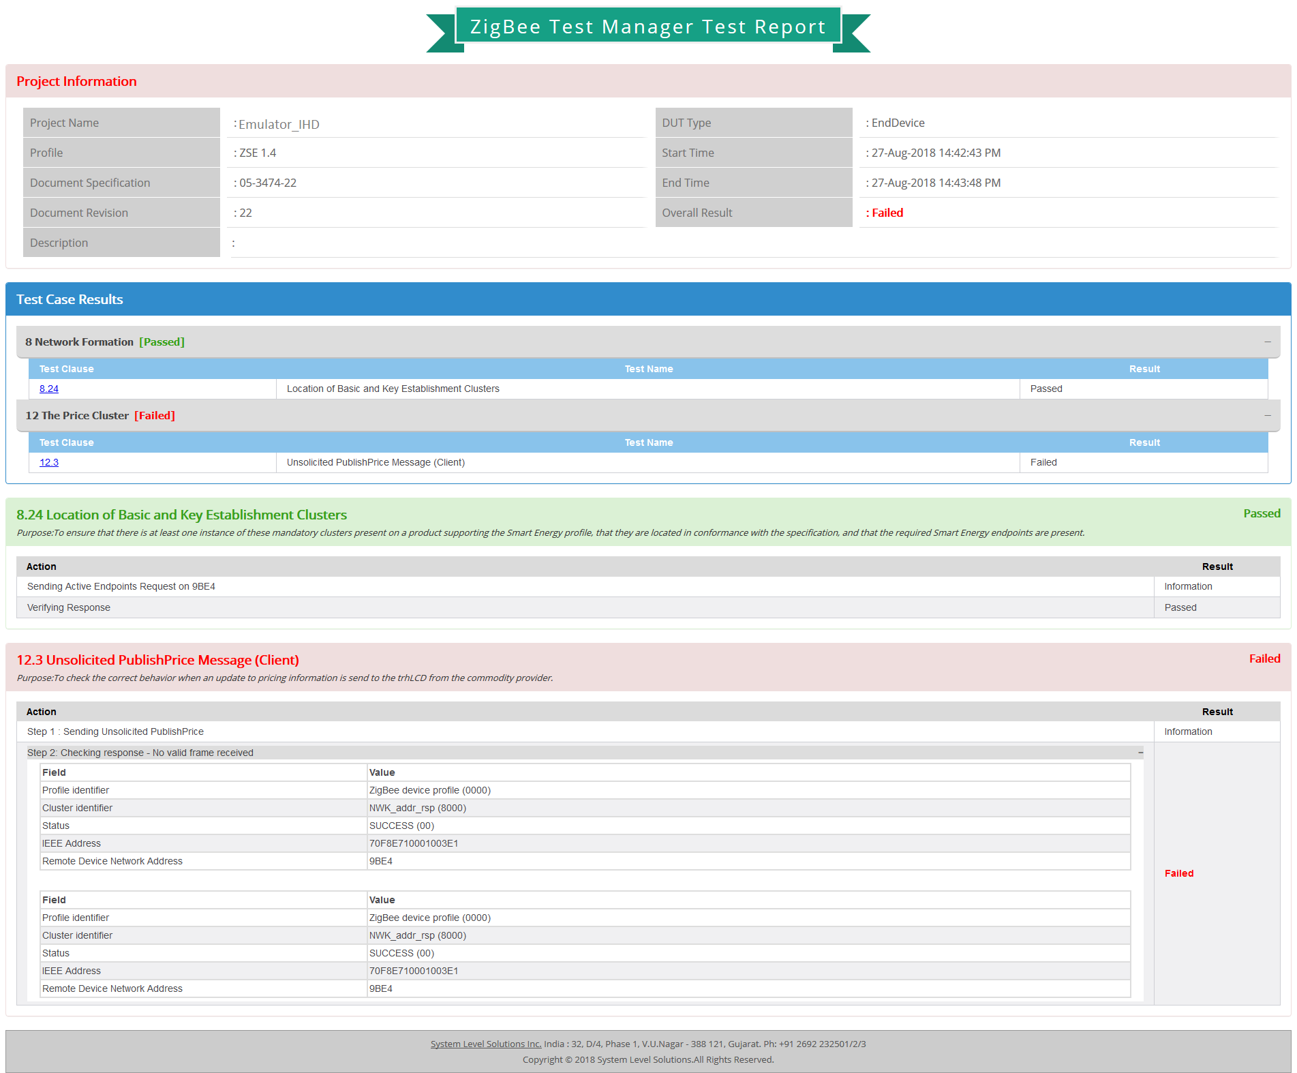Collapse the 12 The Price Cluster section

click(x=1268, y=415)
